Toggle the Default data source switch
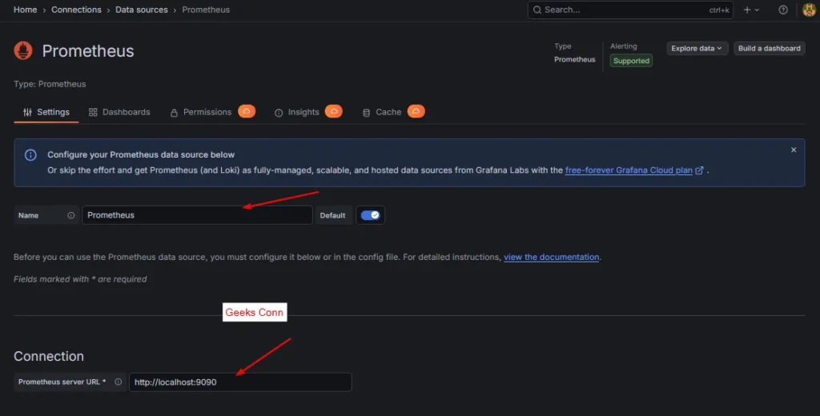 pos(370,215)
